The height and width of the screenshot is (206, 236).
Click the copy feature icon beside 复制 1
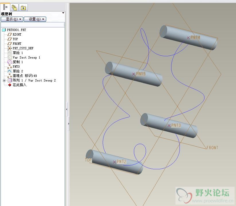(9, 62)
